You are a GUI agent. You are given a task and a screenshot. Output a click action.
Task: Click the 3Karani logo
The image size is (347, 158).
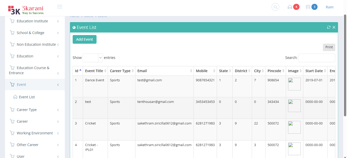(26, 10)
